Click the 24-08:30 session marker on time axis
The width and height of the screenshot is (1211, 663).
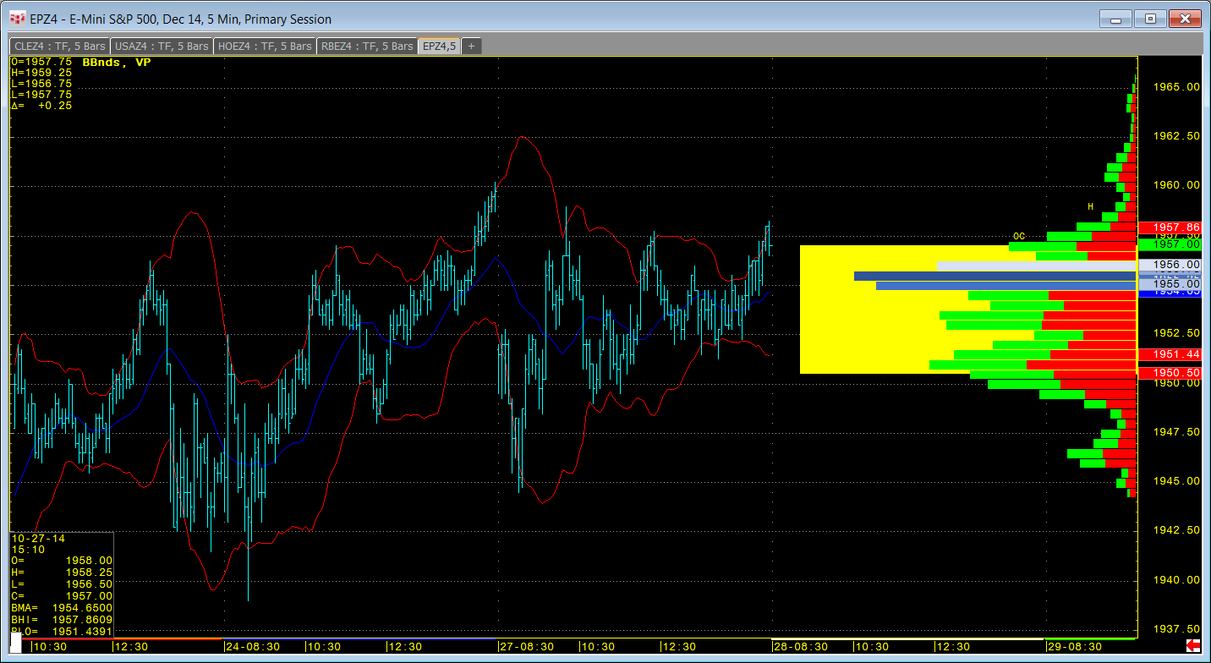(x=251, y=646)
